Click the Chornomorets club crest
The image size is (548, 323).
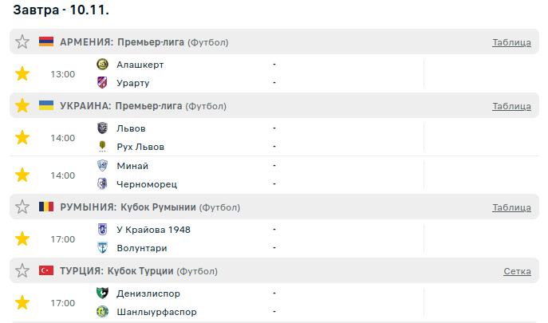102,184
